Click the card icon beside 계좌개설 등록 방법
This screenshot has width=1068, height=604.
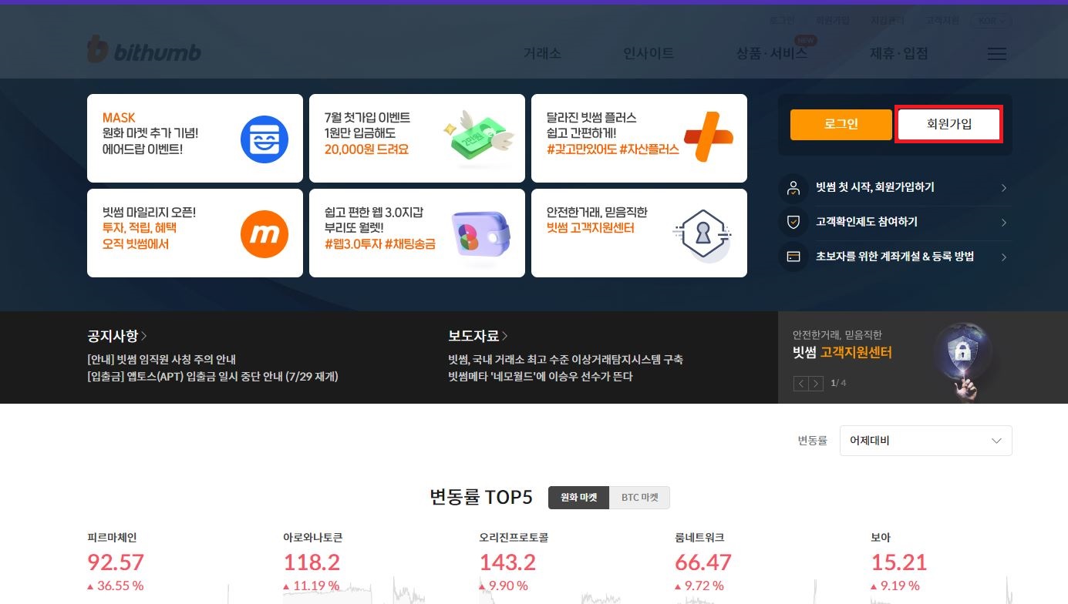793,257
